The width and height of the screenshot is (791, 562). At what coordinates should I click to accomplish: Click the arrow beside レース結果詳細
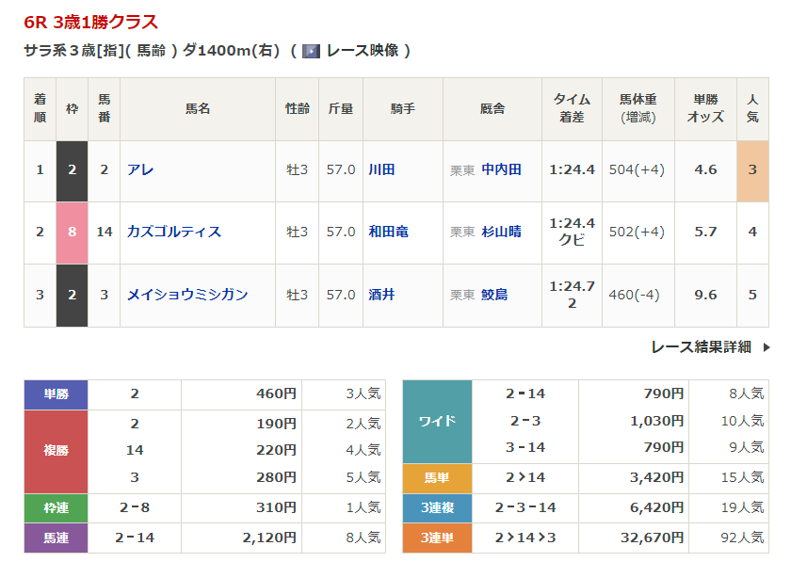tap(767, 346)
